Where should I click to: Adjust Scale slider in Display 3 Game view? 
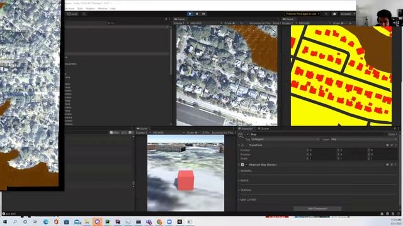coord(198,132)
